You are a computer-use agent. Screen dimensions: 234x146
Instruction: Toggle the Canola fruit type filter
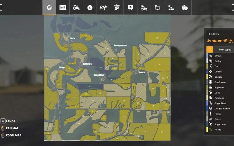(x=220, y=77)
